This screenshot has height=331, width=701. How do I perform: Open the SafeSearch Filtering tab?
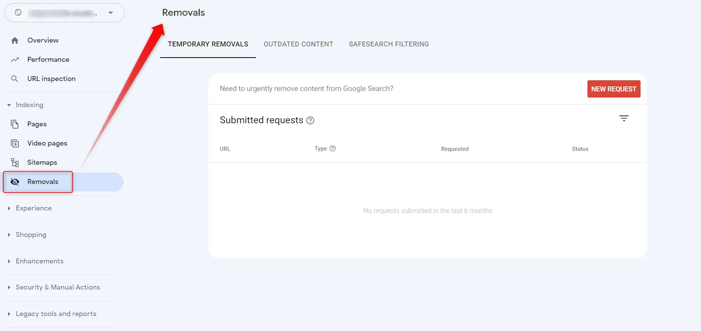click(x=389, y=44)
